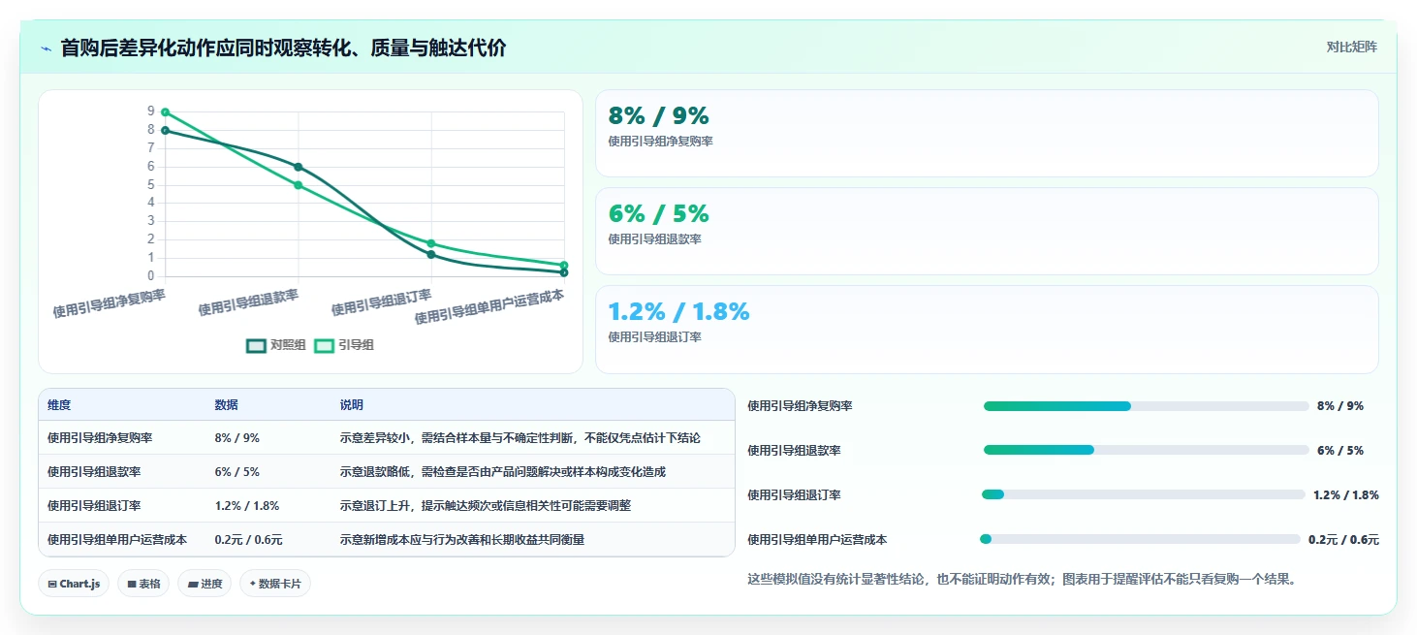Click the explanation starting 示意退订上升
Screen dimensions: 1417x635
click(x=485, y=506)
